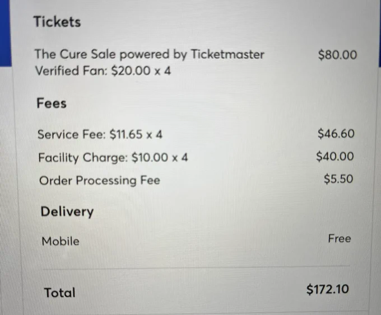The height and width of the screenshot is (315, 381).
Task: Select the Order Processing Fee label
Action: point(100,181)
